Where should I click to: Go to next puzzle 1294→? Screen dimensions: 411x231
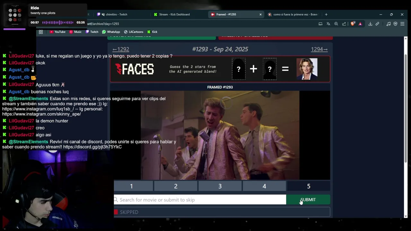pos(319,49)
